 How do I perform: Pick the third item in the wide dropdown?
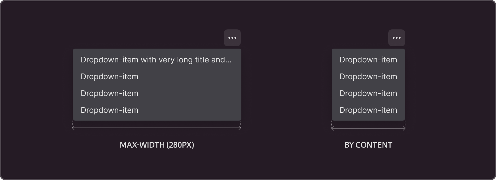[x=110, y=93]
